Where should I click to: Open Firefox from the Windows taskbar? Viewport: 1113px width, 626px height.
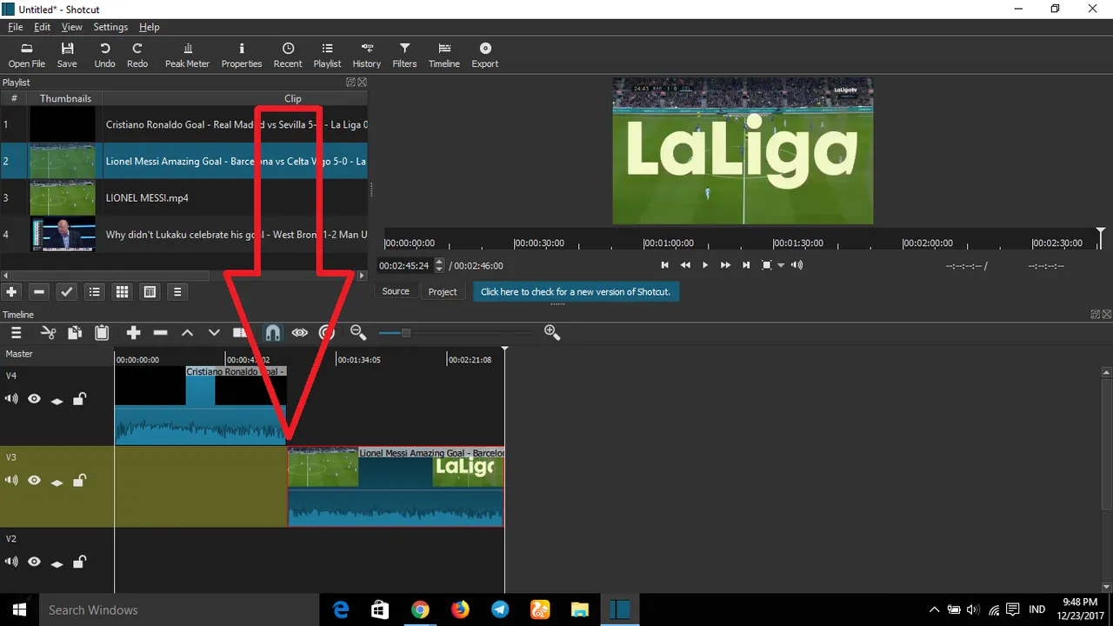[x=460, y=609]
